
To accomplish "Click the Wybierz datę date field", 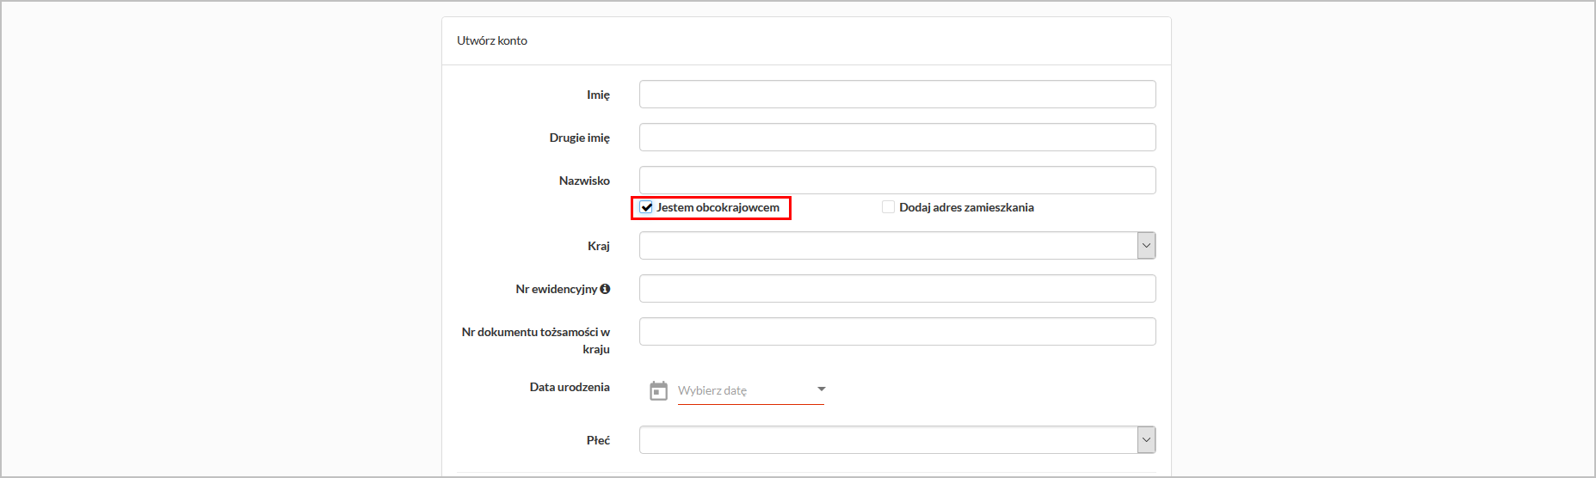I will [740, 390].
